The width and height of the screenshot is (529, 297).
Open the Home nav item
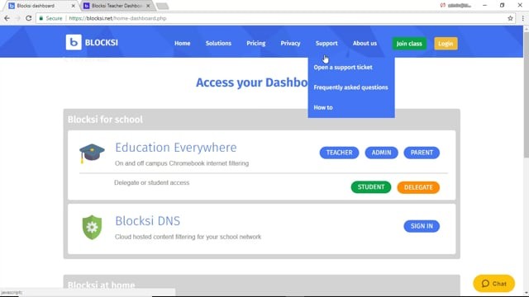tap(182, 44)
